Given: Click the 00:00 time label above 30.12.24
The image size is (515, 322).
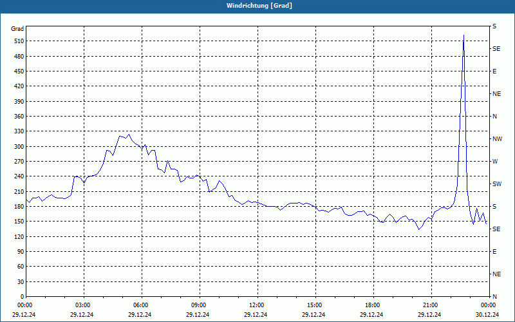Looking at the screenshot, I should (x=489, y=305).
